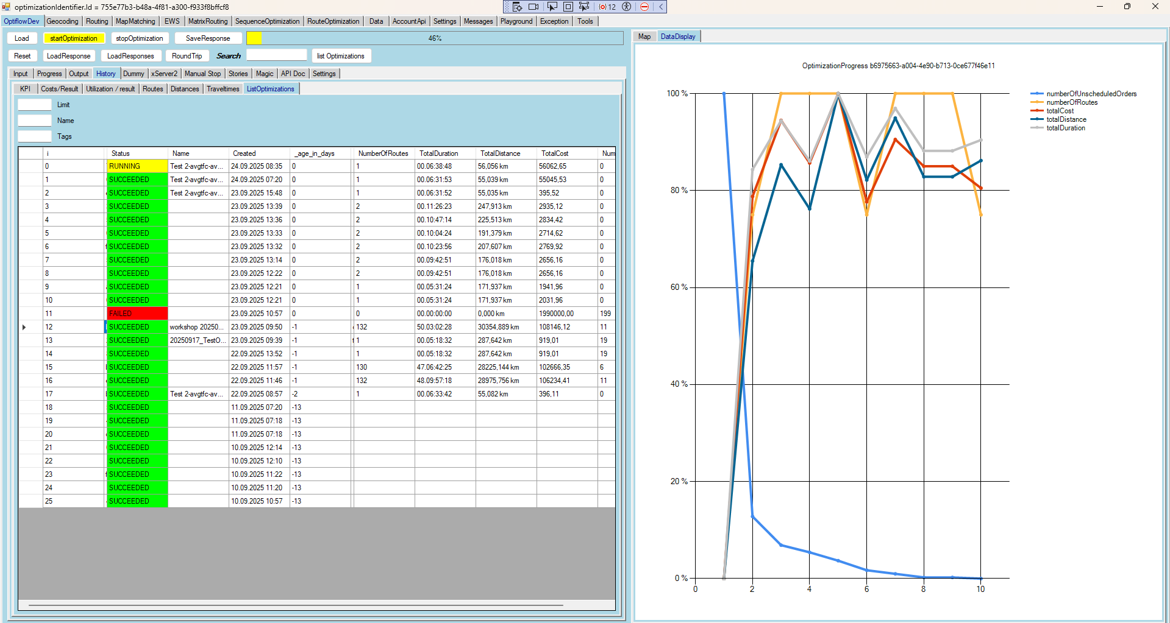Open the Live Visual Tree icon
This screenshot has height=623, width=1170.
coord(517,7)
